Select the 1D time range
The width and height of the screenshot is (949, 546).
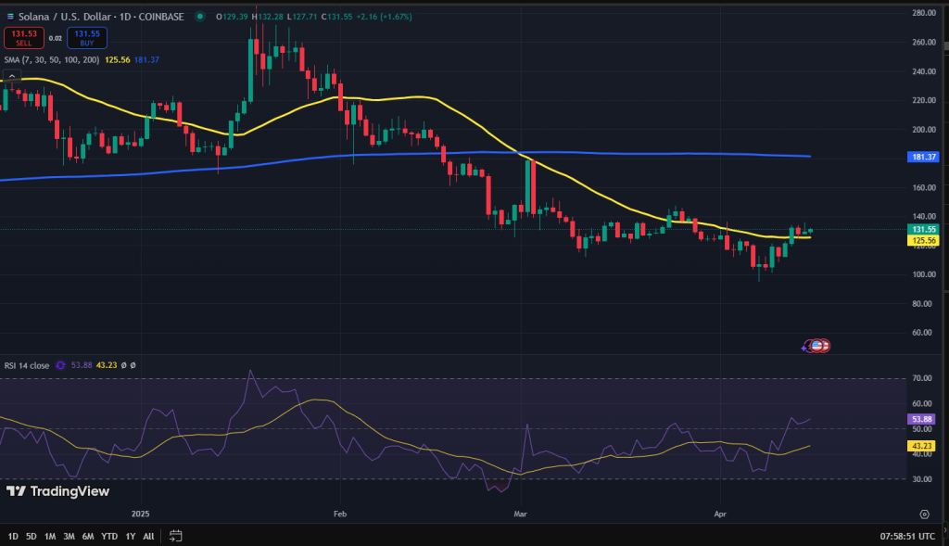[x=13, y=537]
